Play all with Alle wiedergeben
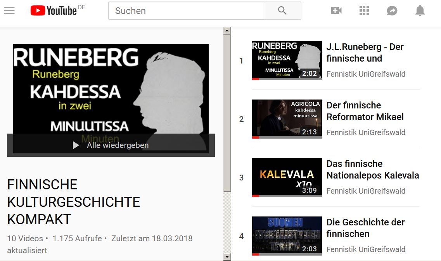 [111, 145]
